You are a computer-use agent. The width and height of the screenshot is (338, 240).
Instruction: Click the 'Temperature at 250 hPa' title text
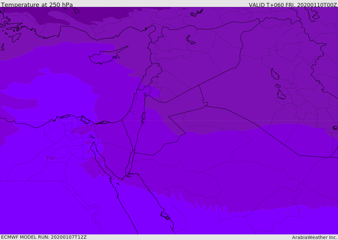[x=37, y=5]
